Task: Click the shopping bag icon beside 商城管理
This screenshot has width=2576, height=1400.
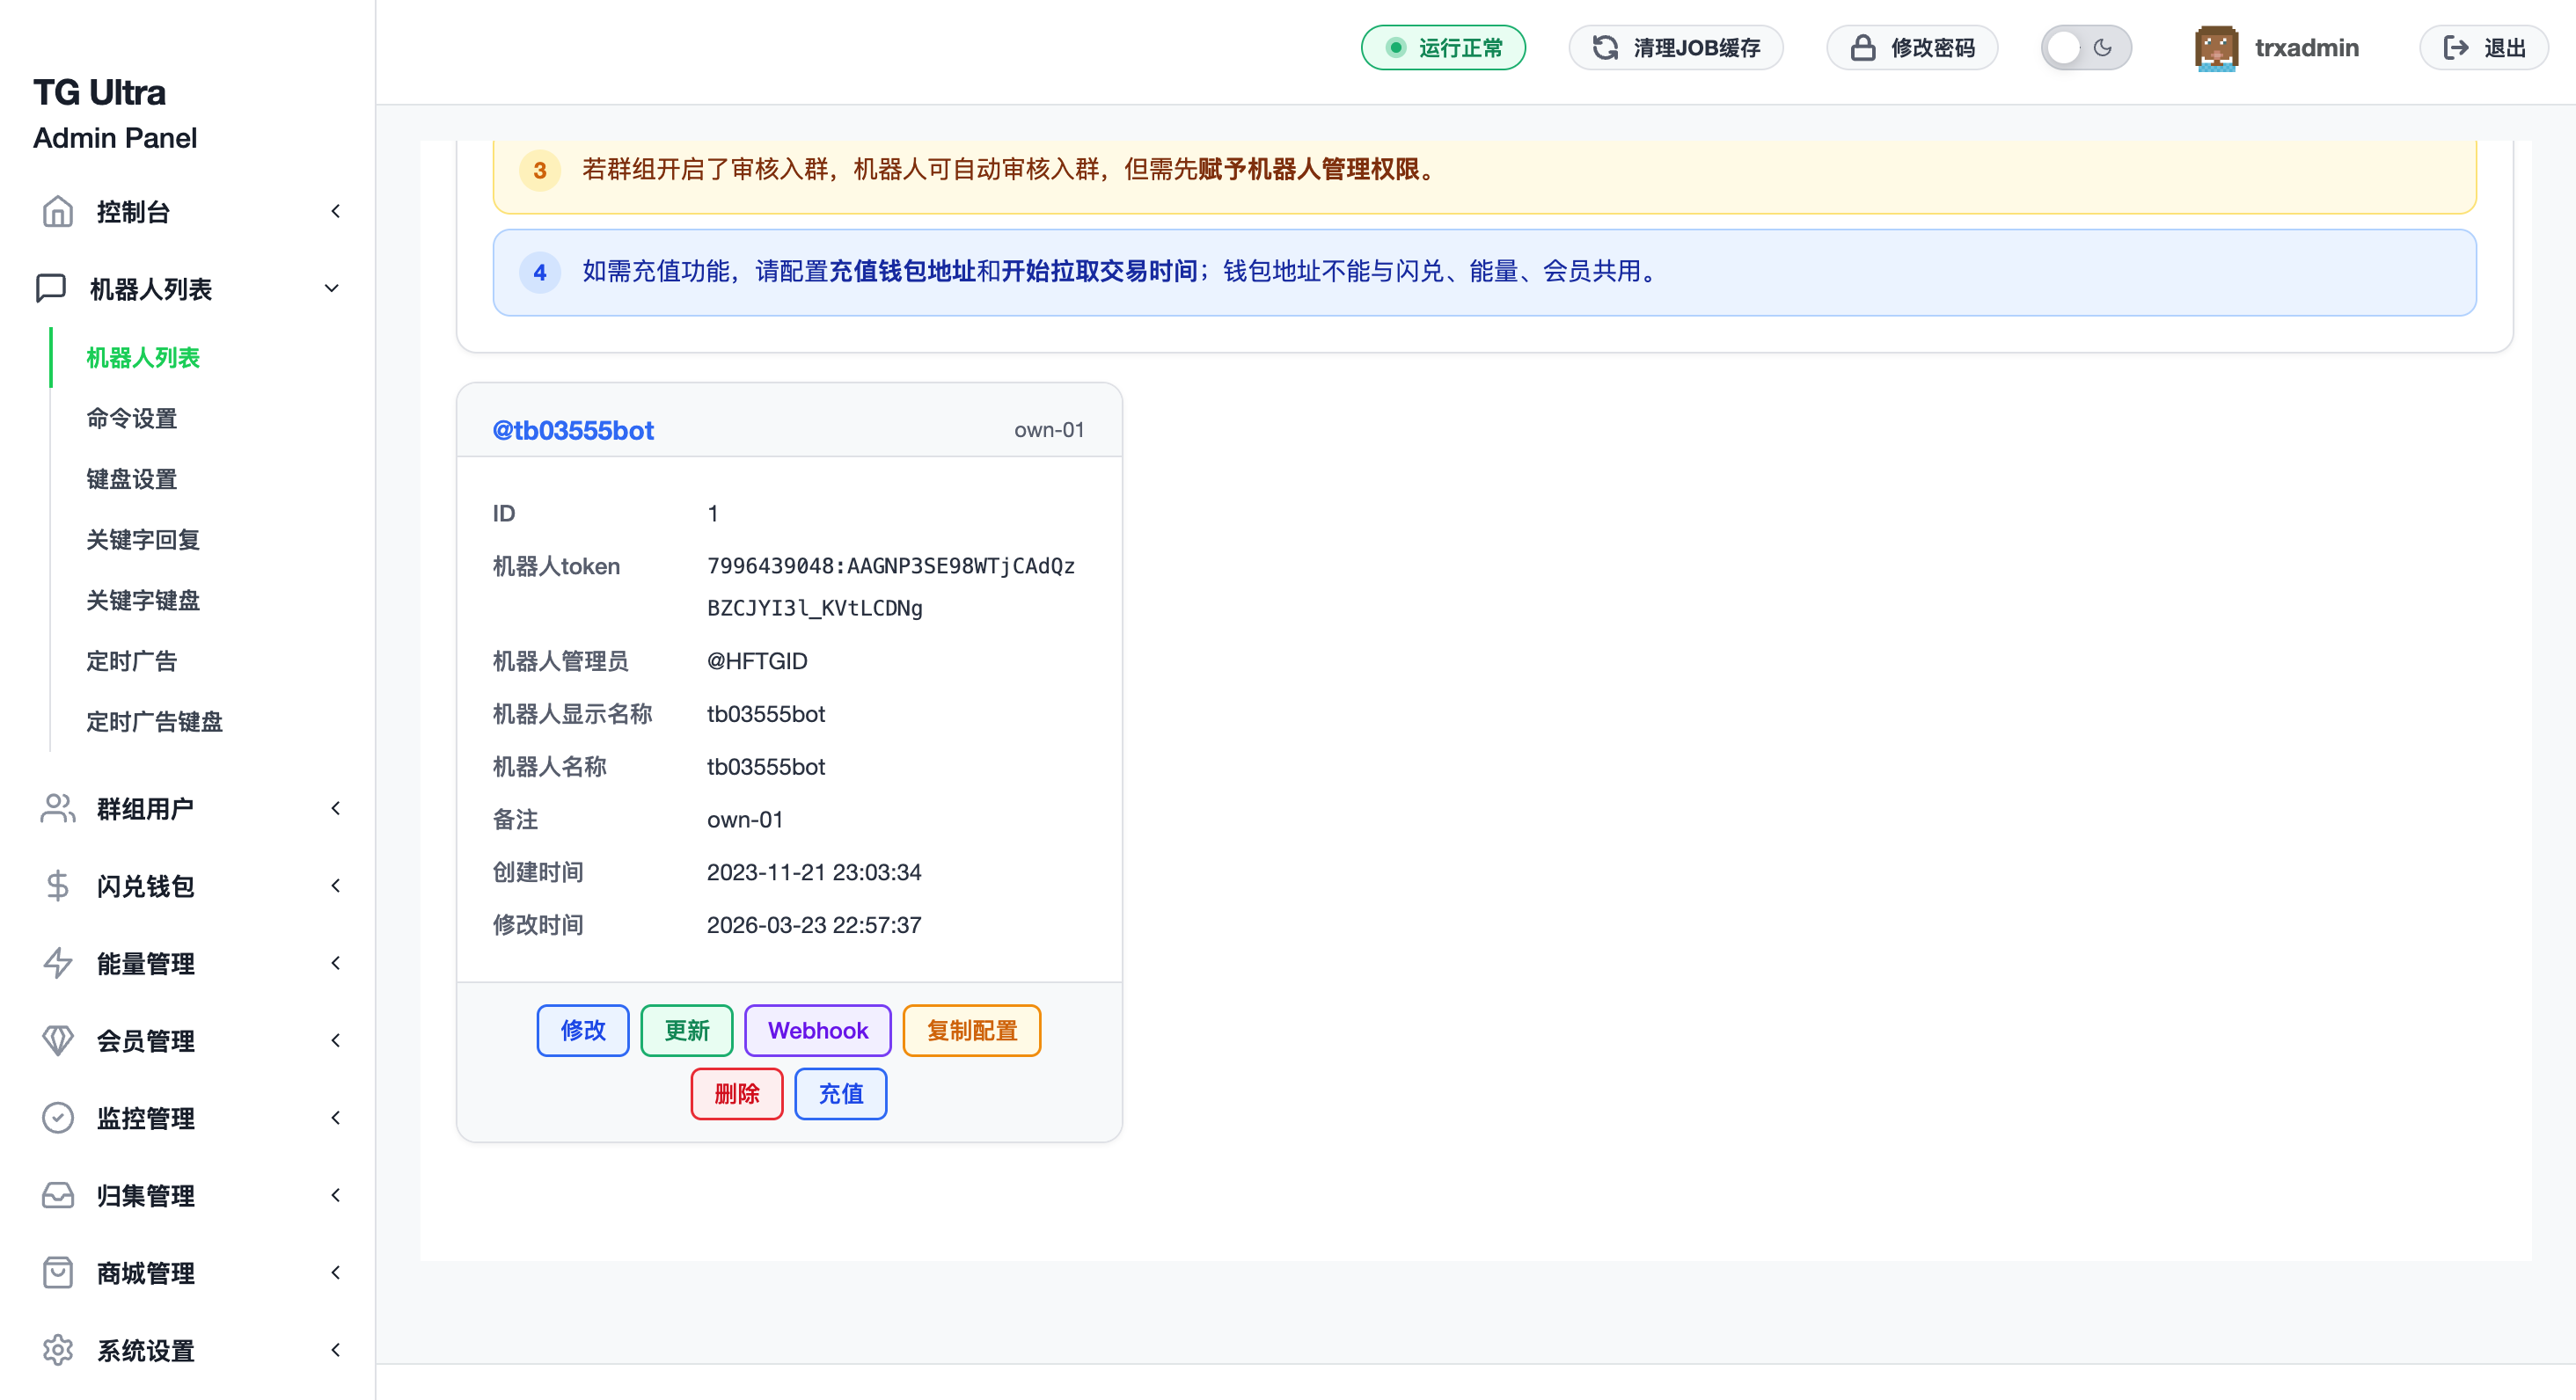Action: tap(58, 1272)
